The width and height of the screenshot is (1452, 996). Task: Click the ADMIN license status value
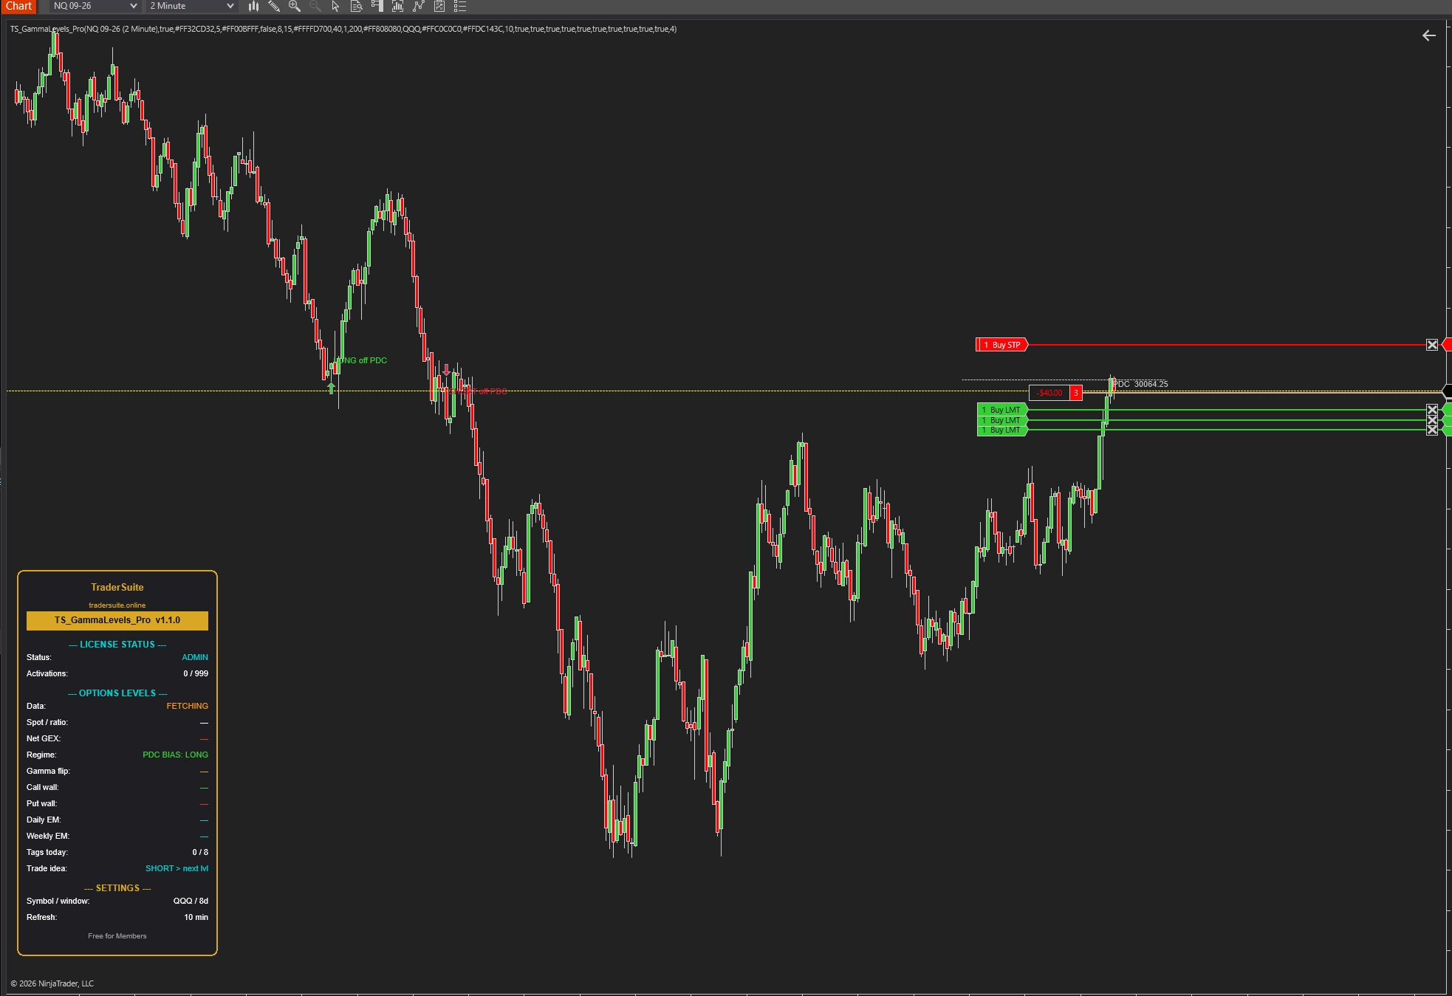click(195, 657)
